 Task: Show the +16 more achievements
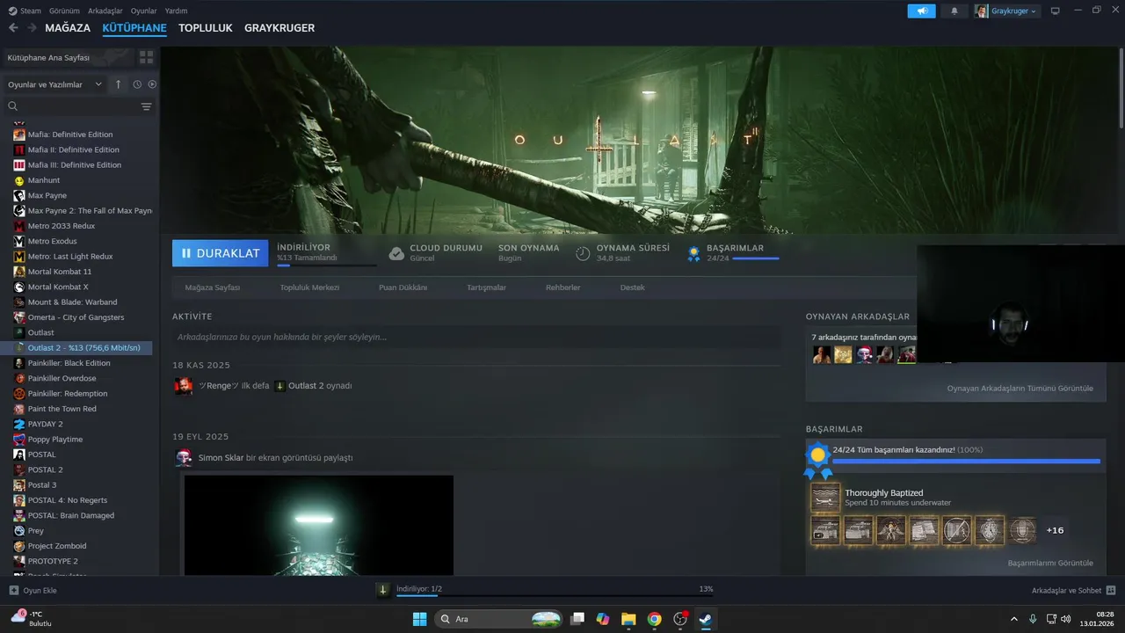pos(1055,530)
